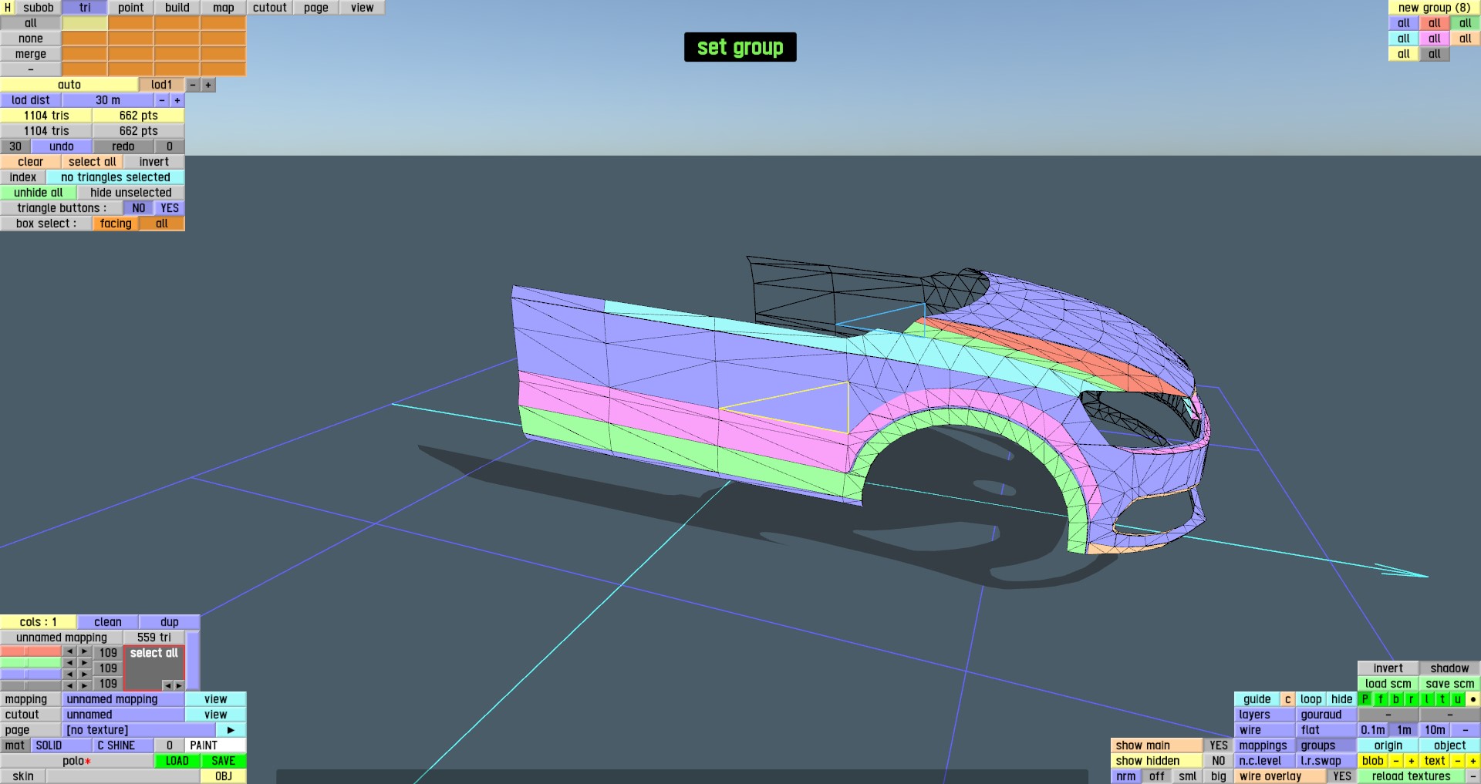Increase the lod1 level with plus
Viewport: 1481px width, 784px height.
pos(208,85)
